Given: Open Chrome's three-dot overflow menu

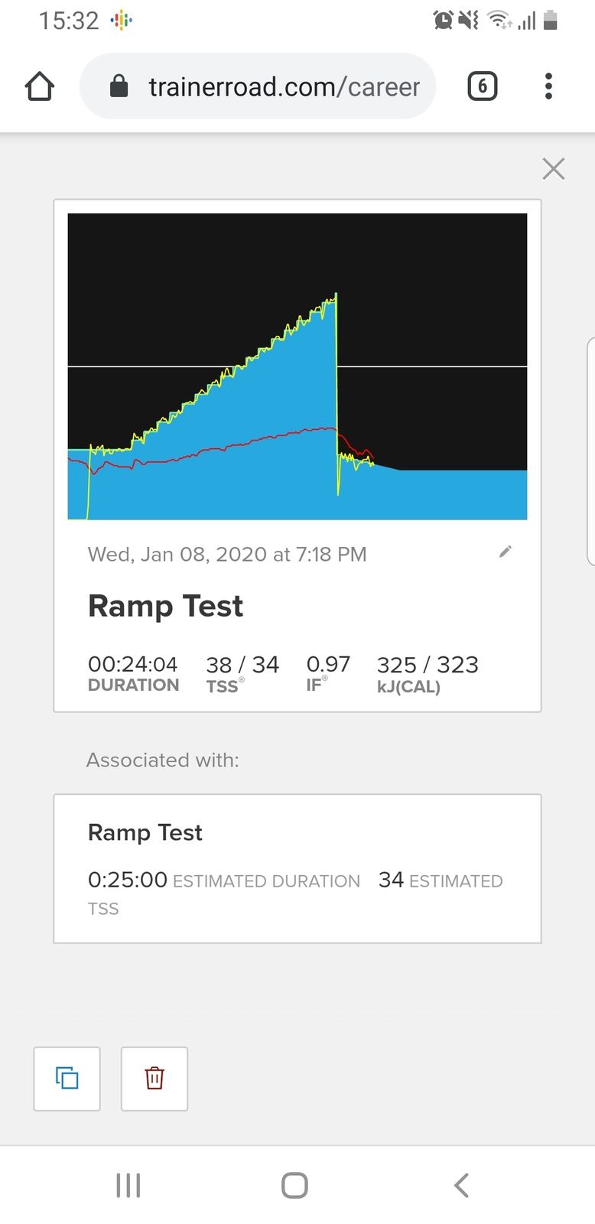Looking at the screenshot, I should click(x=548, y=86).
